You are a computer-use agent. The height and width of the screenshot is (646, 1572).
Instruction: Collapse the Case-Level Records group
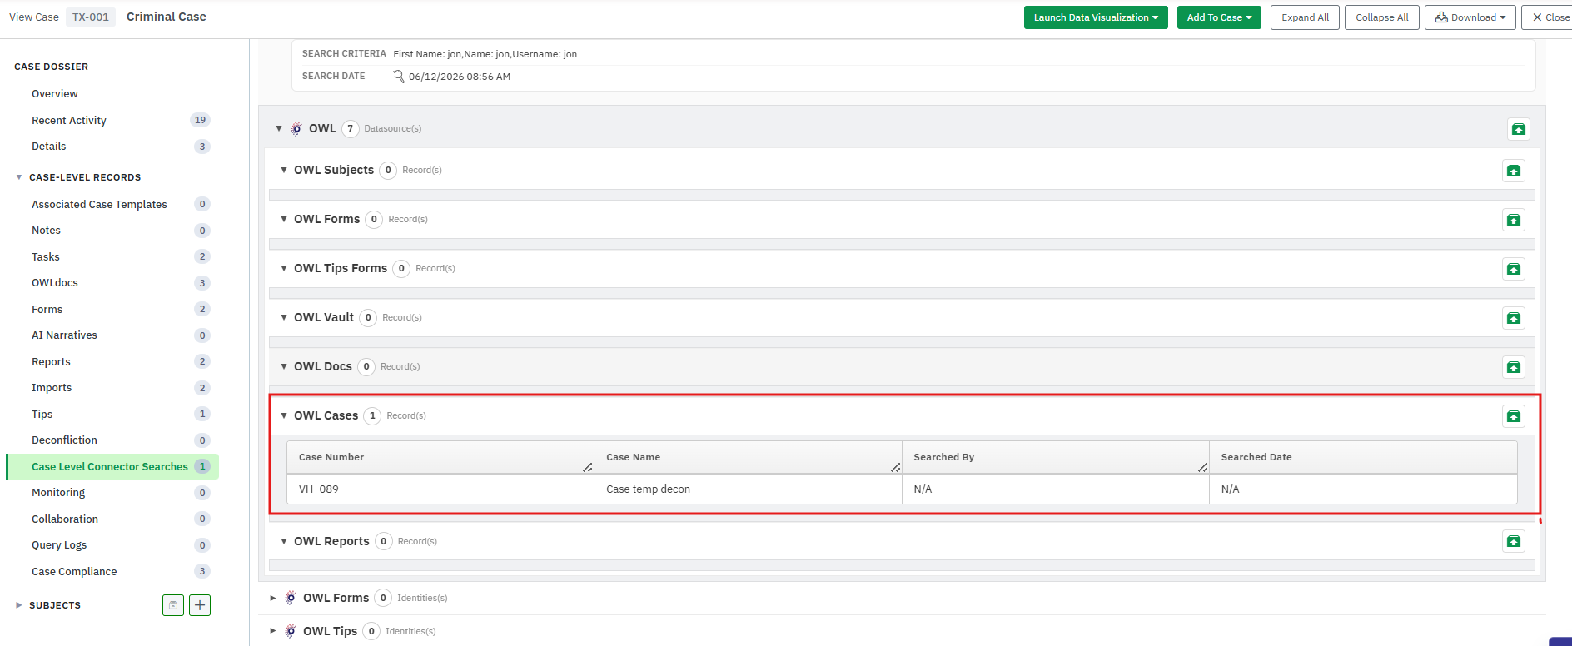tap(19, 177)
